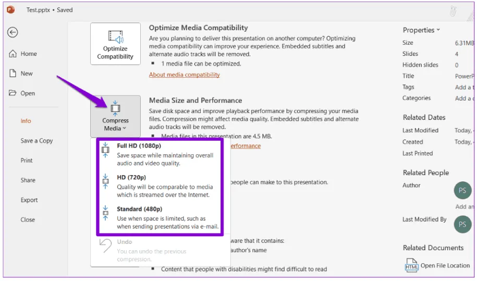The image size is (477, 281).
Task: Open the Info tab in sidebar
Action: (26, 121)
